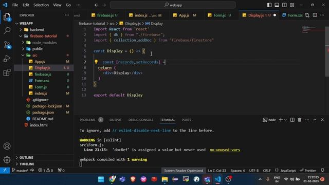Open the Search view in activity bar
The image size is (329, 185).
pos(7,31)
